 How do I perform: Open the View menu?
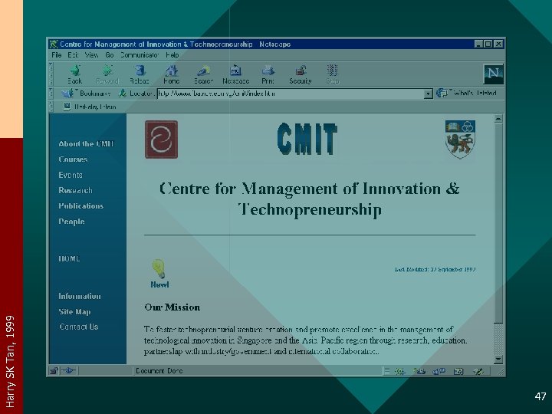click(91, 55)
